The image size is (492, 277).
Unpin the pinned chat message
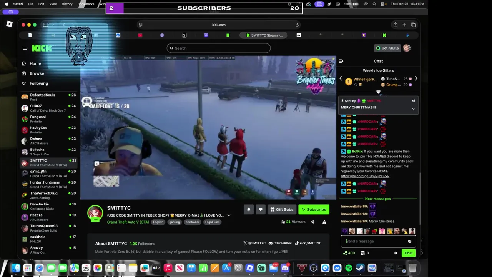click(x=413, y=101)
